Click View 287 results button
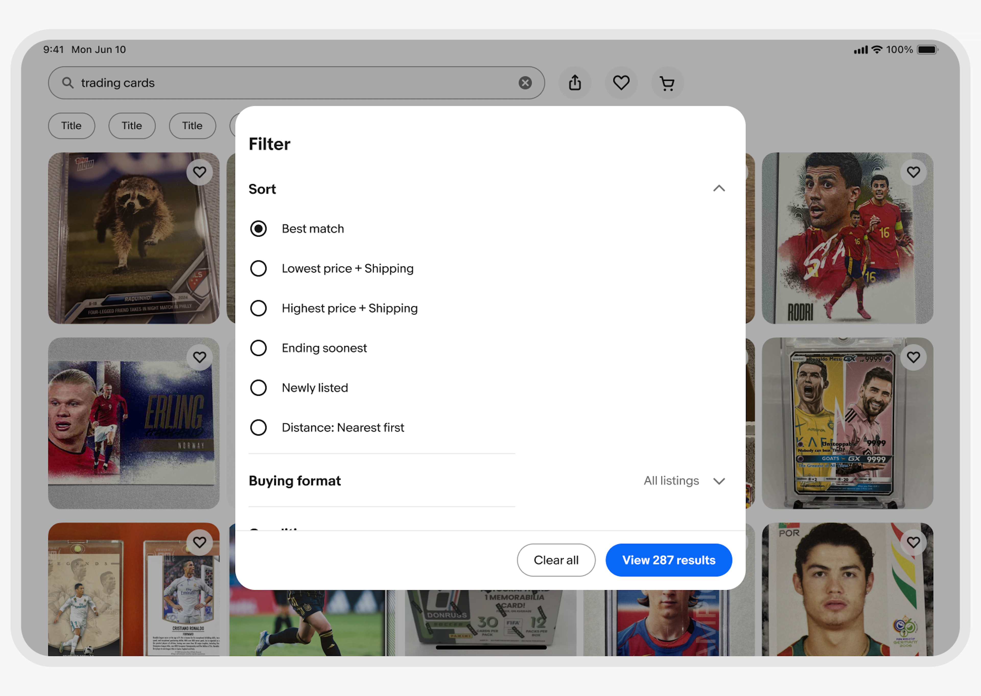 pyautogui.click(x=669, y=560)
